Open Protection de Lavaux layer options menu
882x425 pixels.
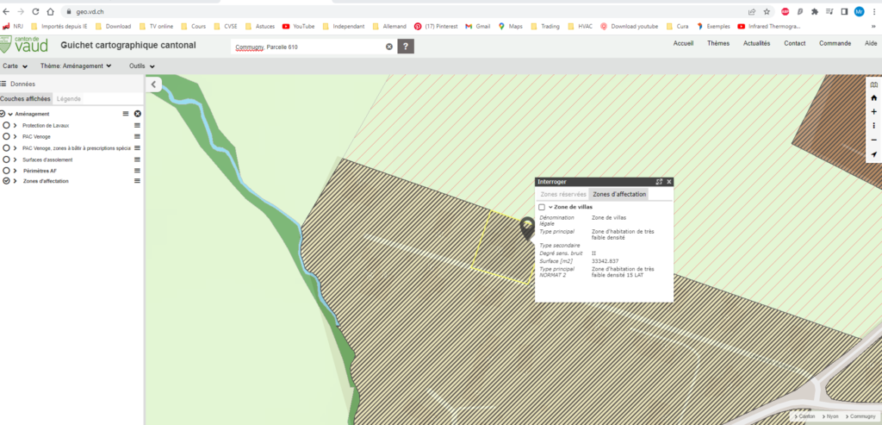click(x=137, y=126)
